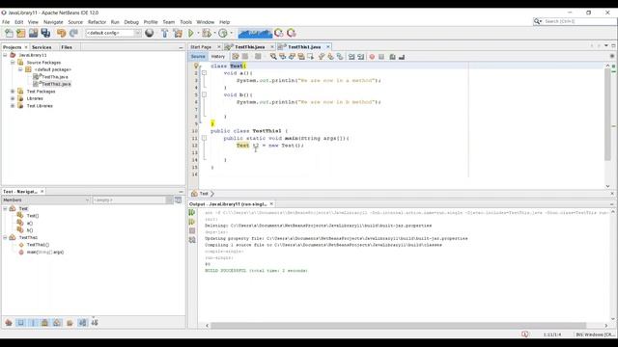The image size is (618, 347).
Task: Toggle Sort by Source in Navigator
Action: (95, 323)
